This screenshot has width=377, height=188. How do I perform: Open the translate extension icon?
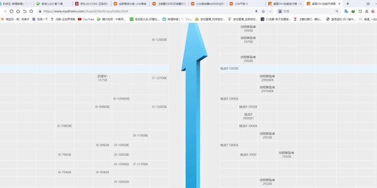tap(346, 11)
